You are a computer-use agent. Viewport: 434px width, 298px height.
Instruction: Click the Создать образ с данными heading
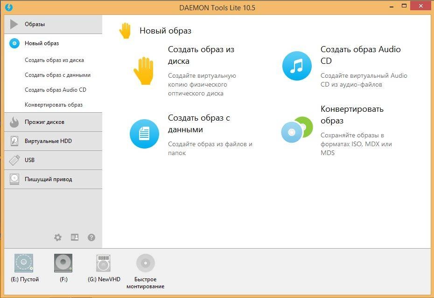point(199,123)
